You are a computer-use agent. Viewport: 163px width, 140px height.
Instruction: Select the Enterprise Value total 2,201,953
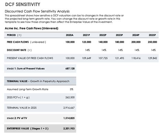69,128
